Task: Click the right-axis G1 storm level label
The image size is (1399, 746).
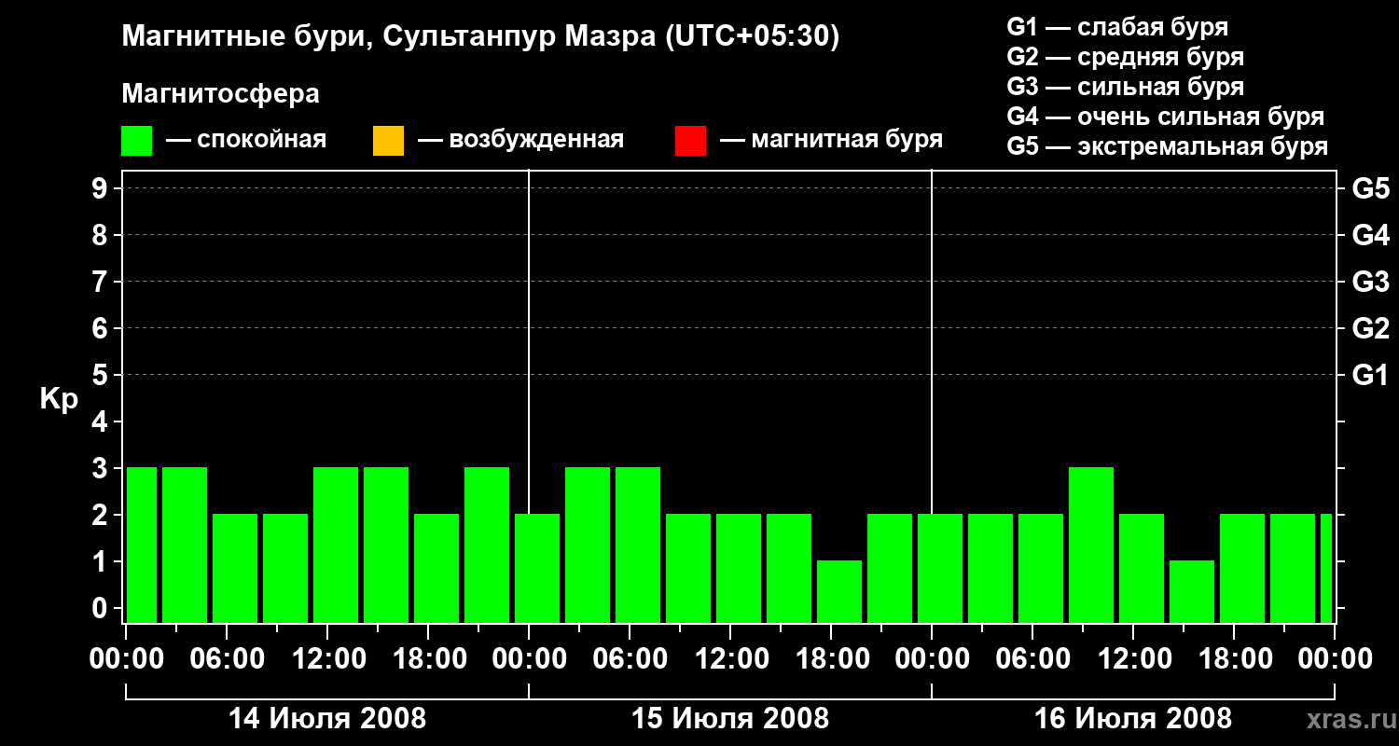Action: click(1371, 376)
